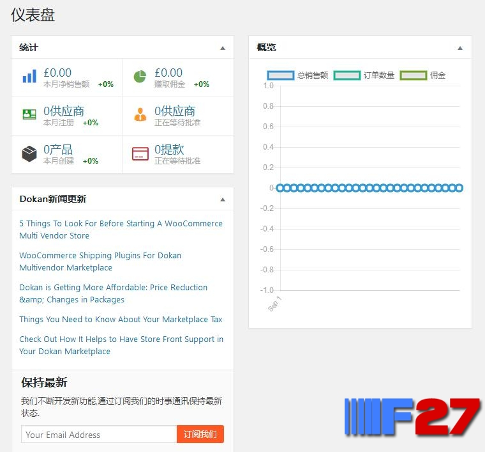Click the blue bar chart net sales icon
Viewport: 485px width, 452px height.
click(29, 77)
